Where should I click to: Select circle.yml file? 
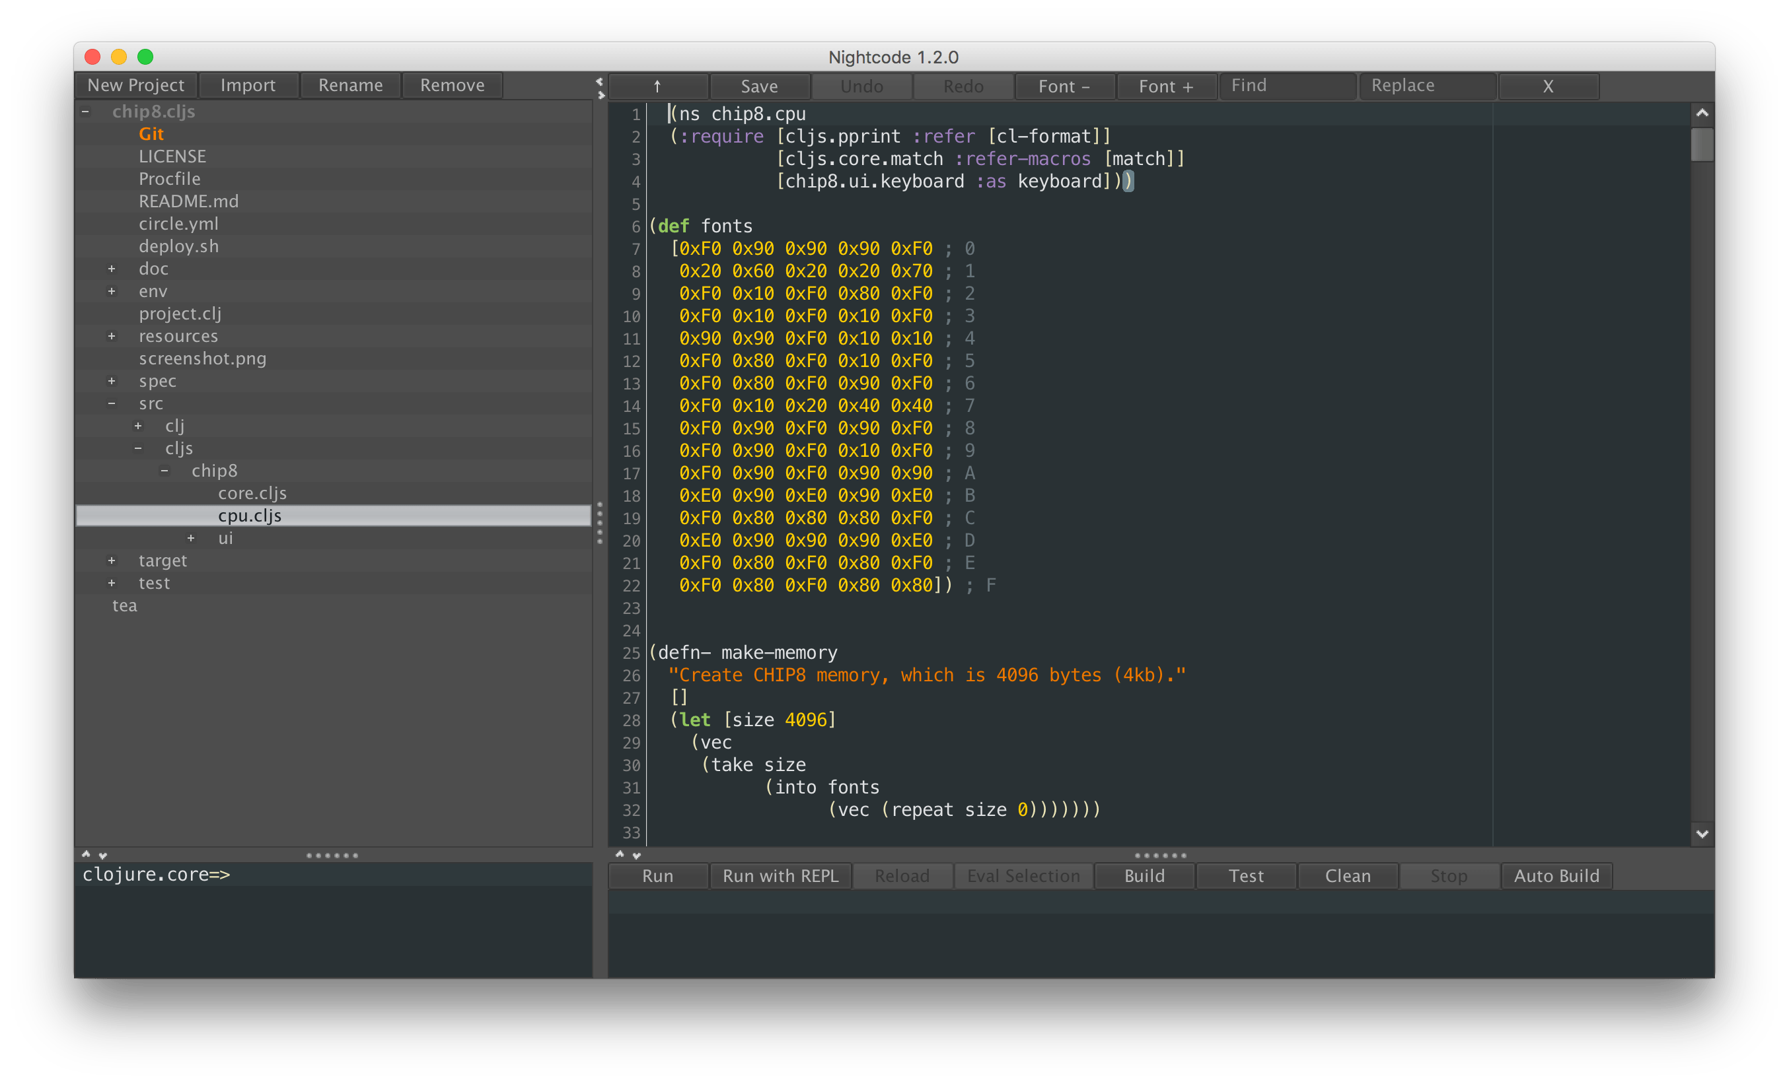pos(178,224)
